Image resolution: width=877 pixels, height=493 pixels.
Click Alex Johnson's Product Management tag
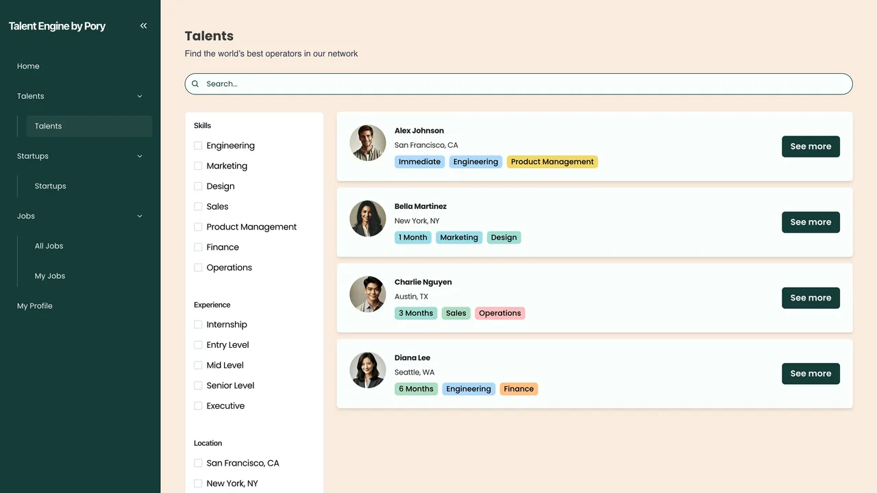point(552,162)
